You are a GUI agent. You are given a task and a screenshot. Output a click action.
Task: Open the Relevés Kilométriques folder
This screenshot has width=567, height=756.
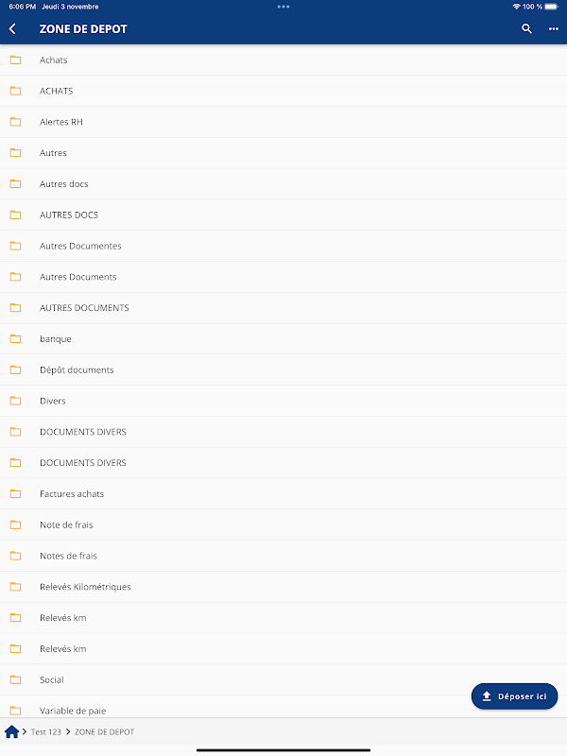pyautogui.click(x=283, y=587)
